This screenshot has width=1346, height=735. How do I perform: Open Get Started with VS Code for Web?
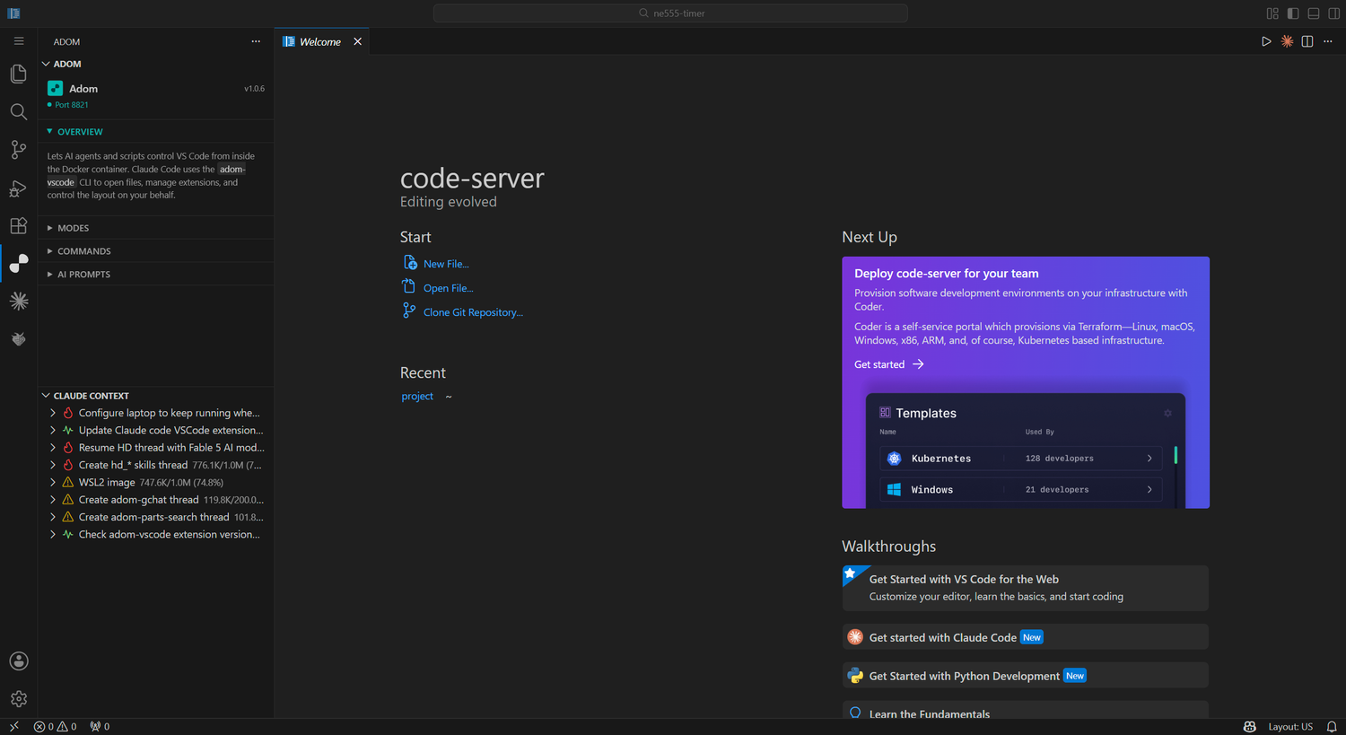(x=1025, y=588)
